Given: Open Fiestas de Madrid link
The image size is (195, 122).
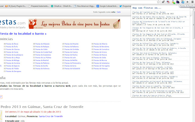Looking at the screenshot, I should [42, 60].
